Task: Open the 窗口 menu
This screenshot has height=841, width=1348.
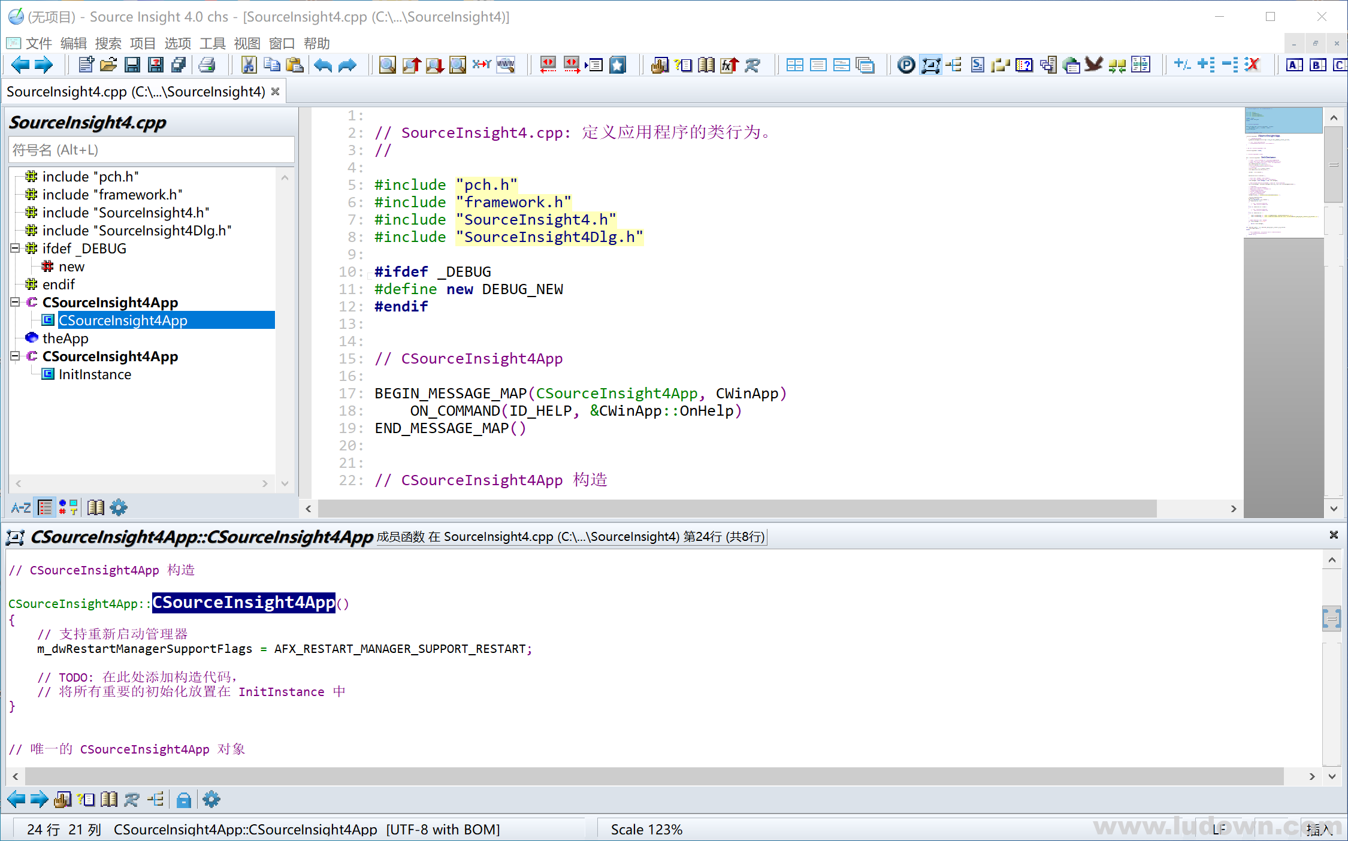Action: [282, 43]
